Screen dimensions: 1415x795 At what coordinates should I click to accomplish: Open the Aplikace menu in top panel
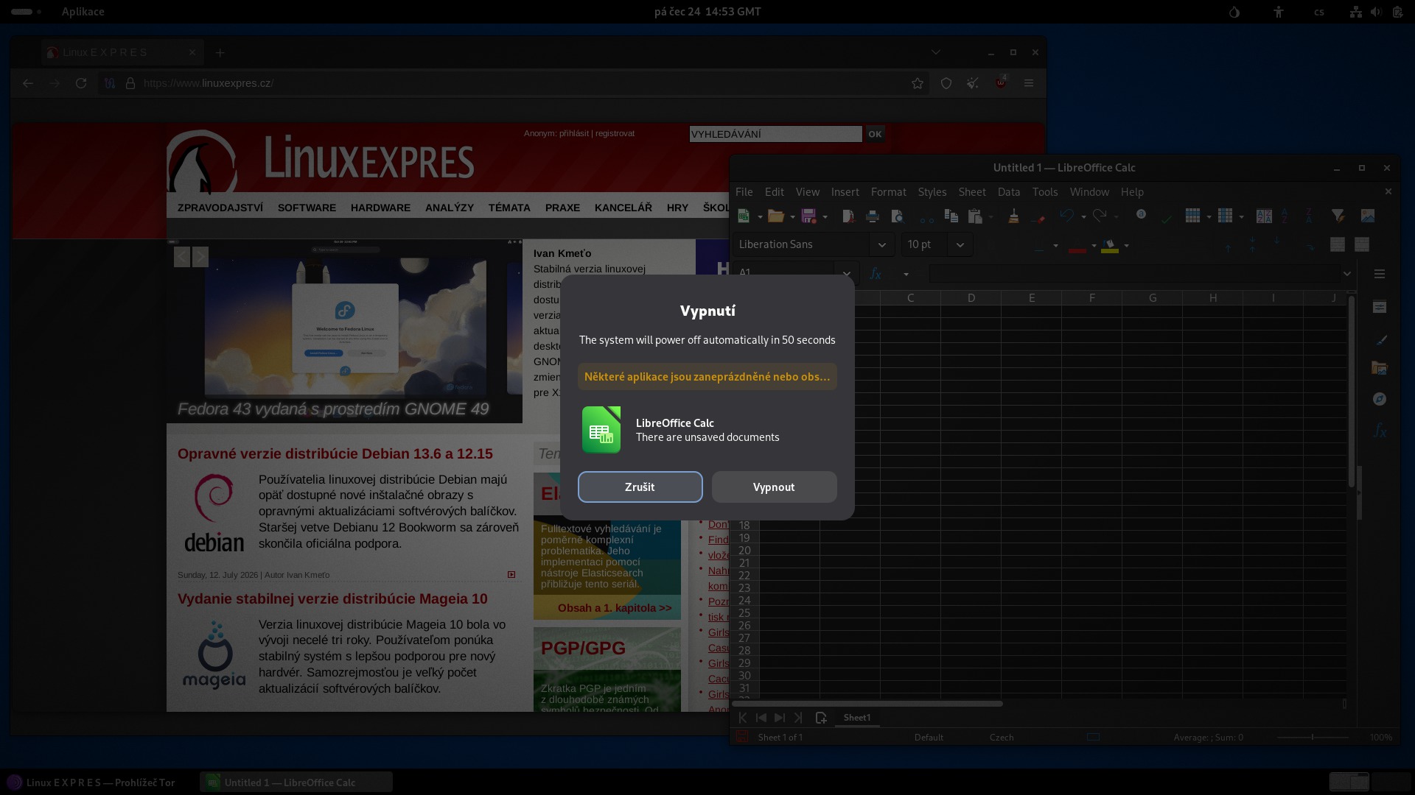(x=83, y=12)
